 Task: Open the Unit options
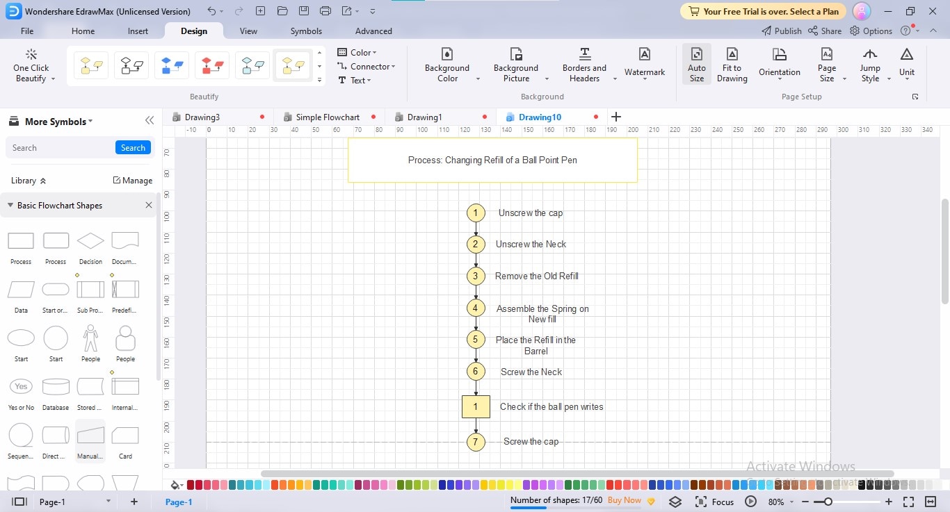tap(907, 65)
